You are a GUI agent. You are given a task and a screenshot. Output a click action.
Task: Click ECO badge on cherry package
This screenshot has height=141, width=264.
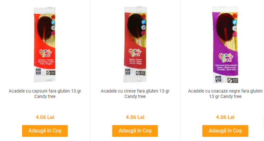click(128, 72)
